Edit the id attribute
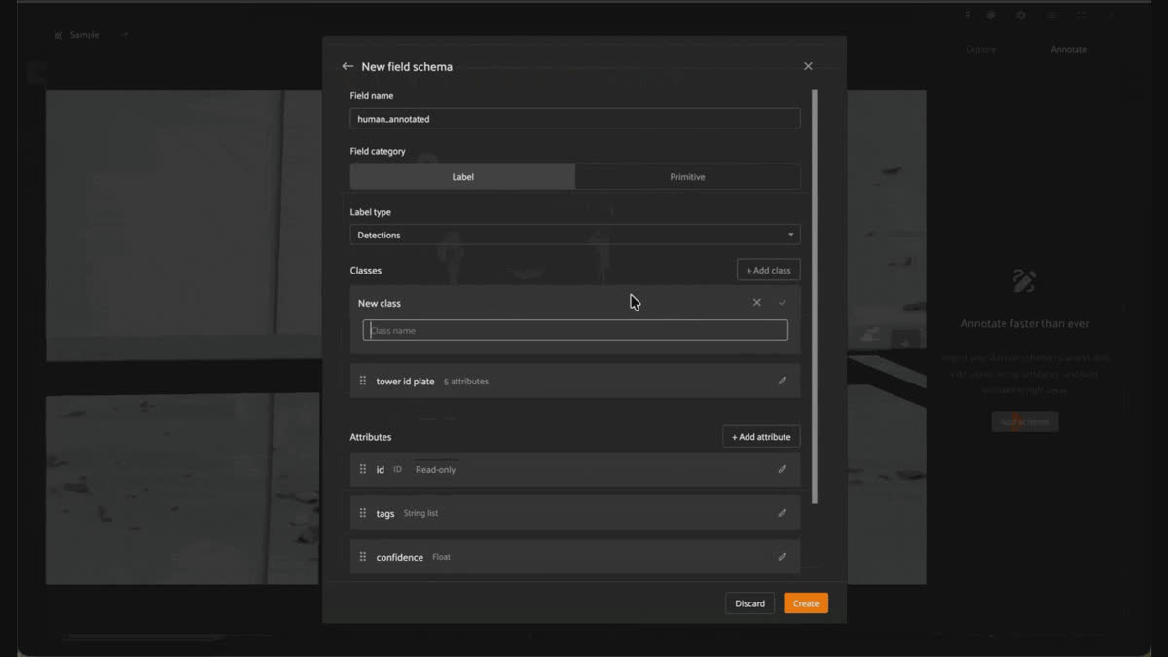Screen dimensions: 1168x657 [782, 469]
